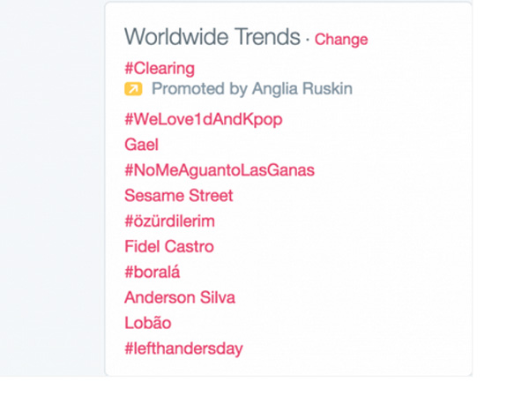
Task: Select the Gael trending topic
Action: 141,145
